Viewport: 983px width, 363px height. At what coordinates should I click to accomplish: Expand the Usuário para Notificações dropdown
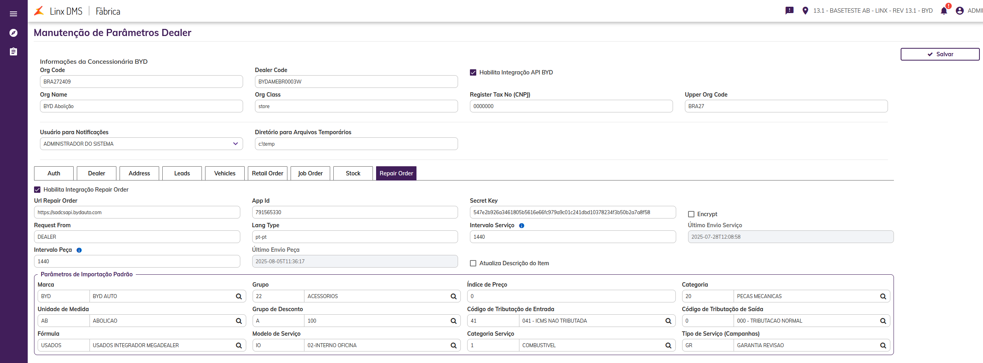(x=235, y=144)
